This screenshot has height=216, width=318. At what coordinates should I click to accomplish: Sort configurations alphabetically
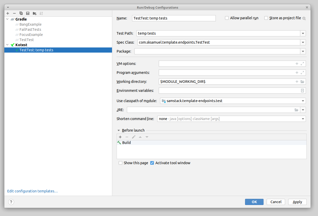point(41,13)
